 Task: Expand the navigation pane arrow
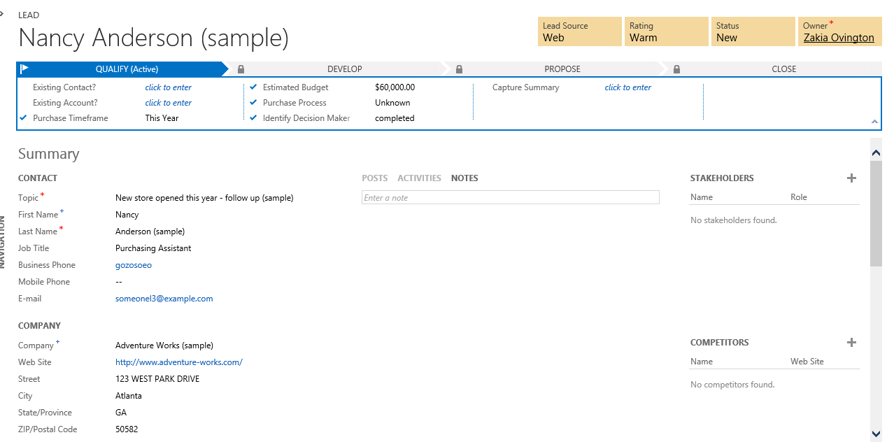(x=2, y=13)
